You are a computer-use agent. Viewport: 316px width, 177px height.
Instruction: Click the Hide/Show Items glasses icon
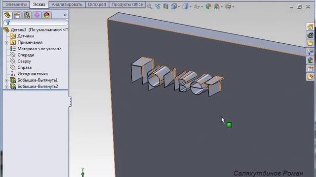pos(197,7)
